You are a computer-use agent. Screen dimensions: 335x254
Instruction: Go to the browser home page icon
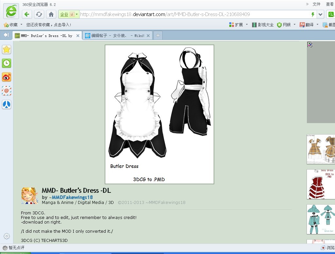click(51, 14)
